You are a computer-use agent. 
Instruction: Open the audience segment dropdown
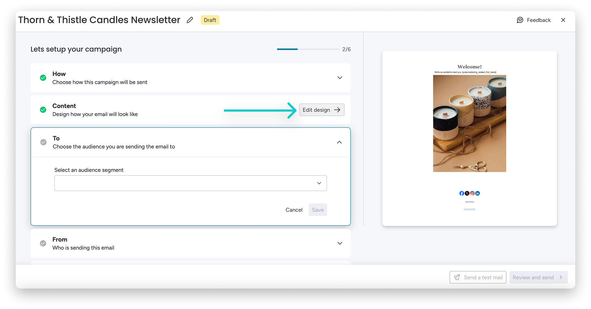[x=191, y=183]
